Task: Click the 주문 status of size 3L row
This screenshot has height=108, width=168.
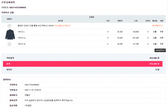Action: pos(162,44)
